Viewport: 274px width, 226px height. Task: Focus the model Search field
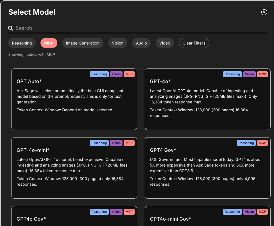138,28
